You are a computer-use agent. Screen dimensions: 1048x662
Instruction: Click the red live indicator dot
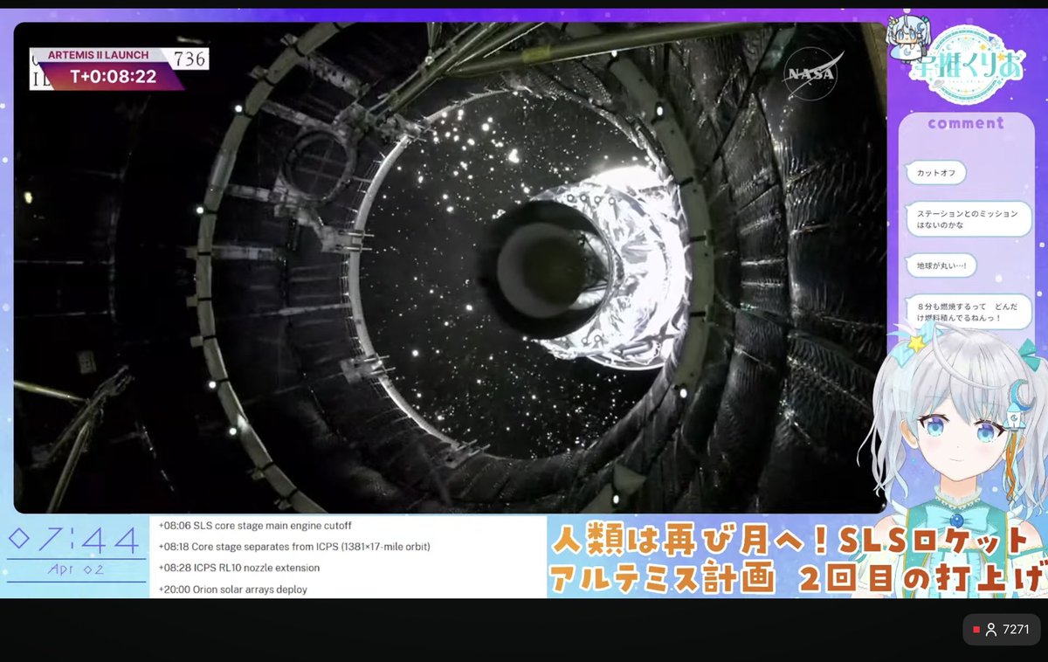976,629
